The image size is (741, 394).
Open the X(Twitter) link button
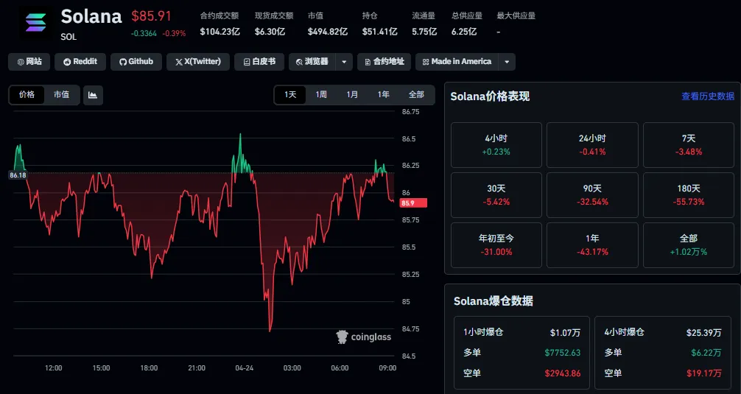pos(198,62)
